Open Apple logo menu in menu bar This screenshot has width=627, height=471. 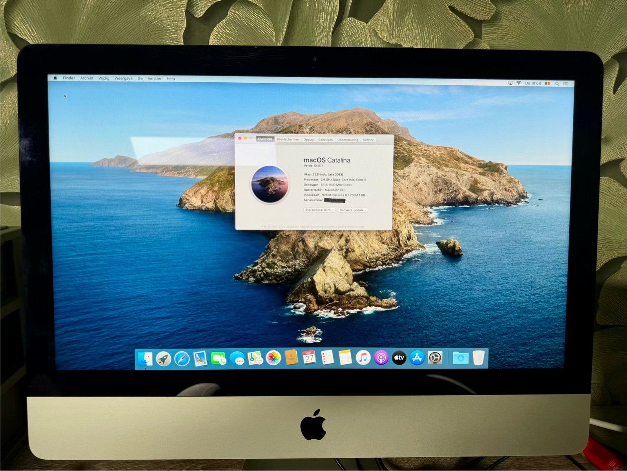[55, 78]
